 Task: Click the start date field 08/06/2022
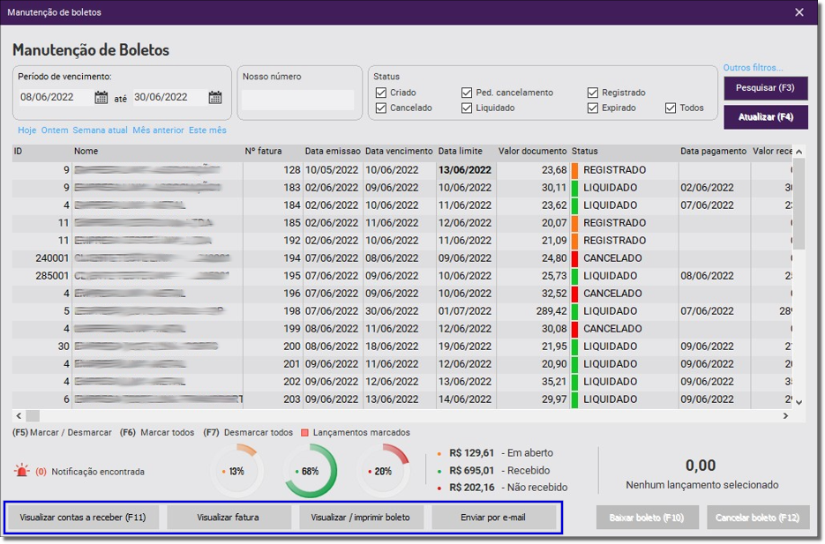[x=56, y=97]
